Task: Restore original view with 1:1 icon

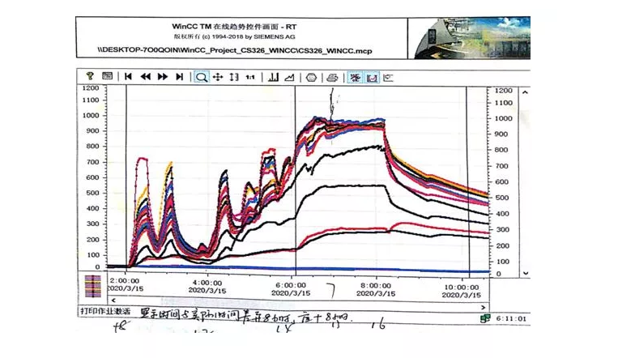Action: [x=250, y=77]
